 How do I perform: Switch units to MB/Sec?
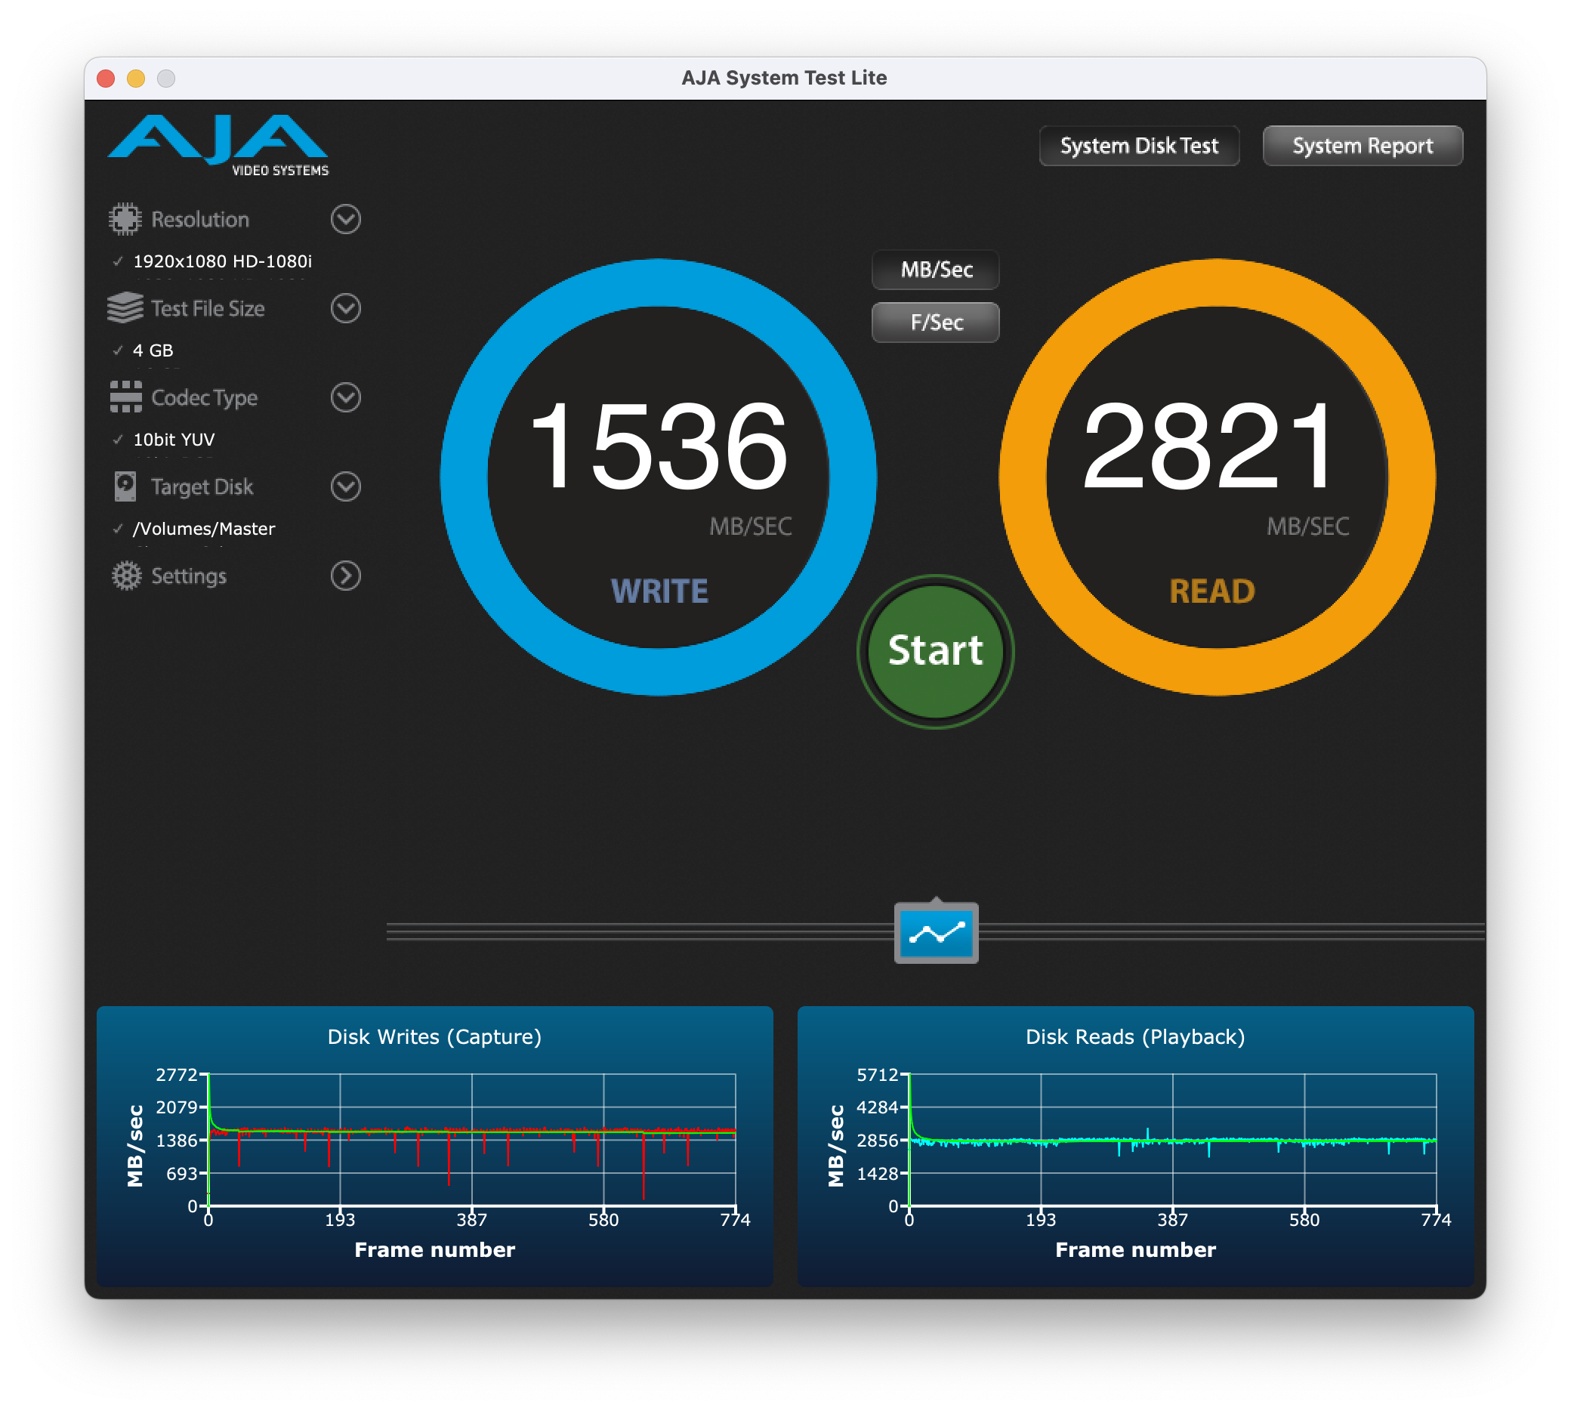coord(936,270)
